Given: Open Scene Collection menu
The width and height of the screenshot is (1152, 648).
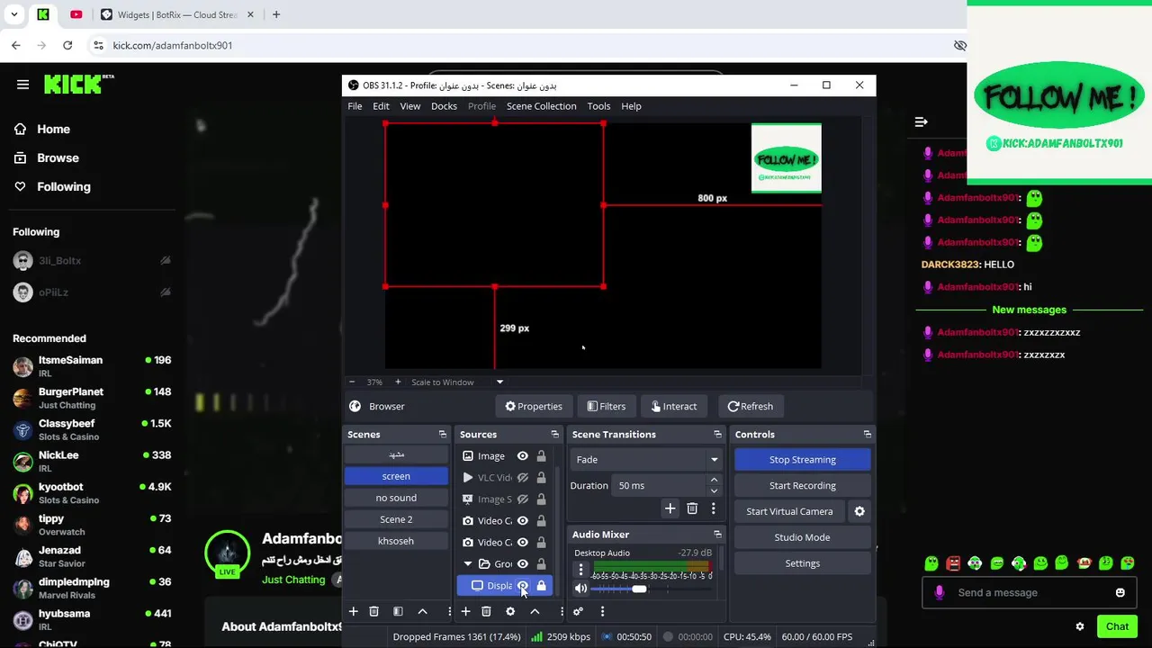Looking at the screenshot, I should (541, 106).
